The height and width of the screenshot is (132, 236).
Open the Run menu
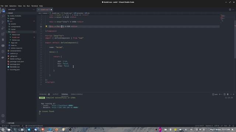point(28,6)
